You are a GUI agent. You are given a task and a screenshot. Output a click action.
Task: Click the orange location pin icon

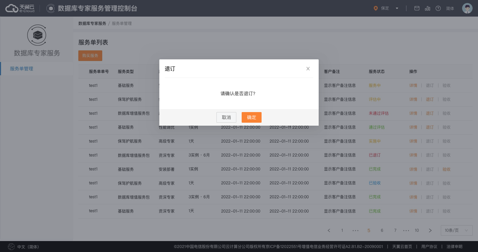point(376,8)
